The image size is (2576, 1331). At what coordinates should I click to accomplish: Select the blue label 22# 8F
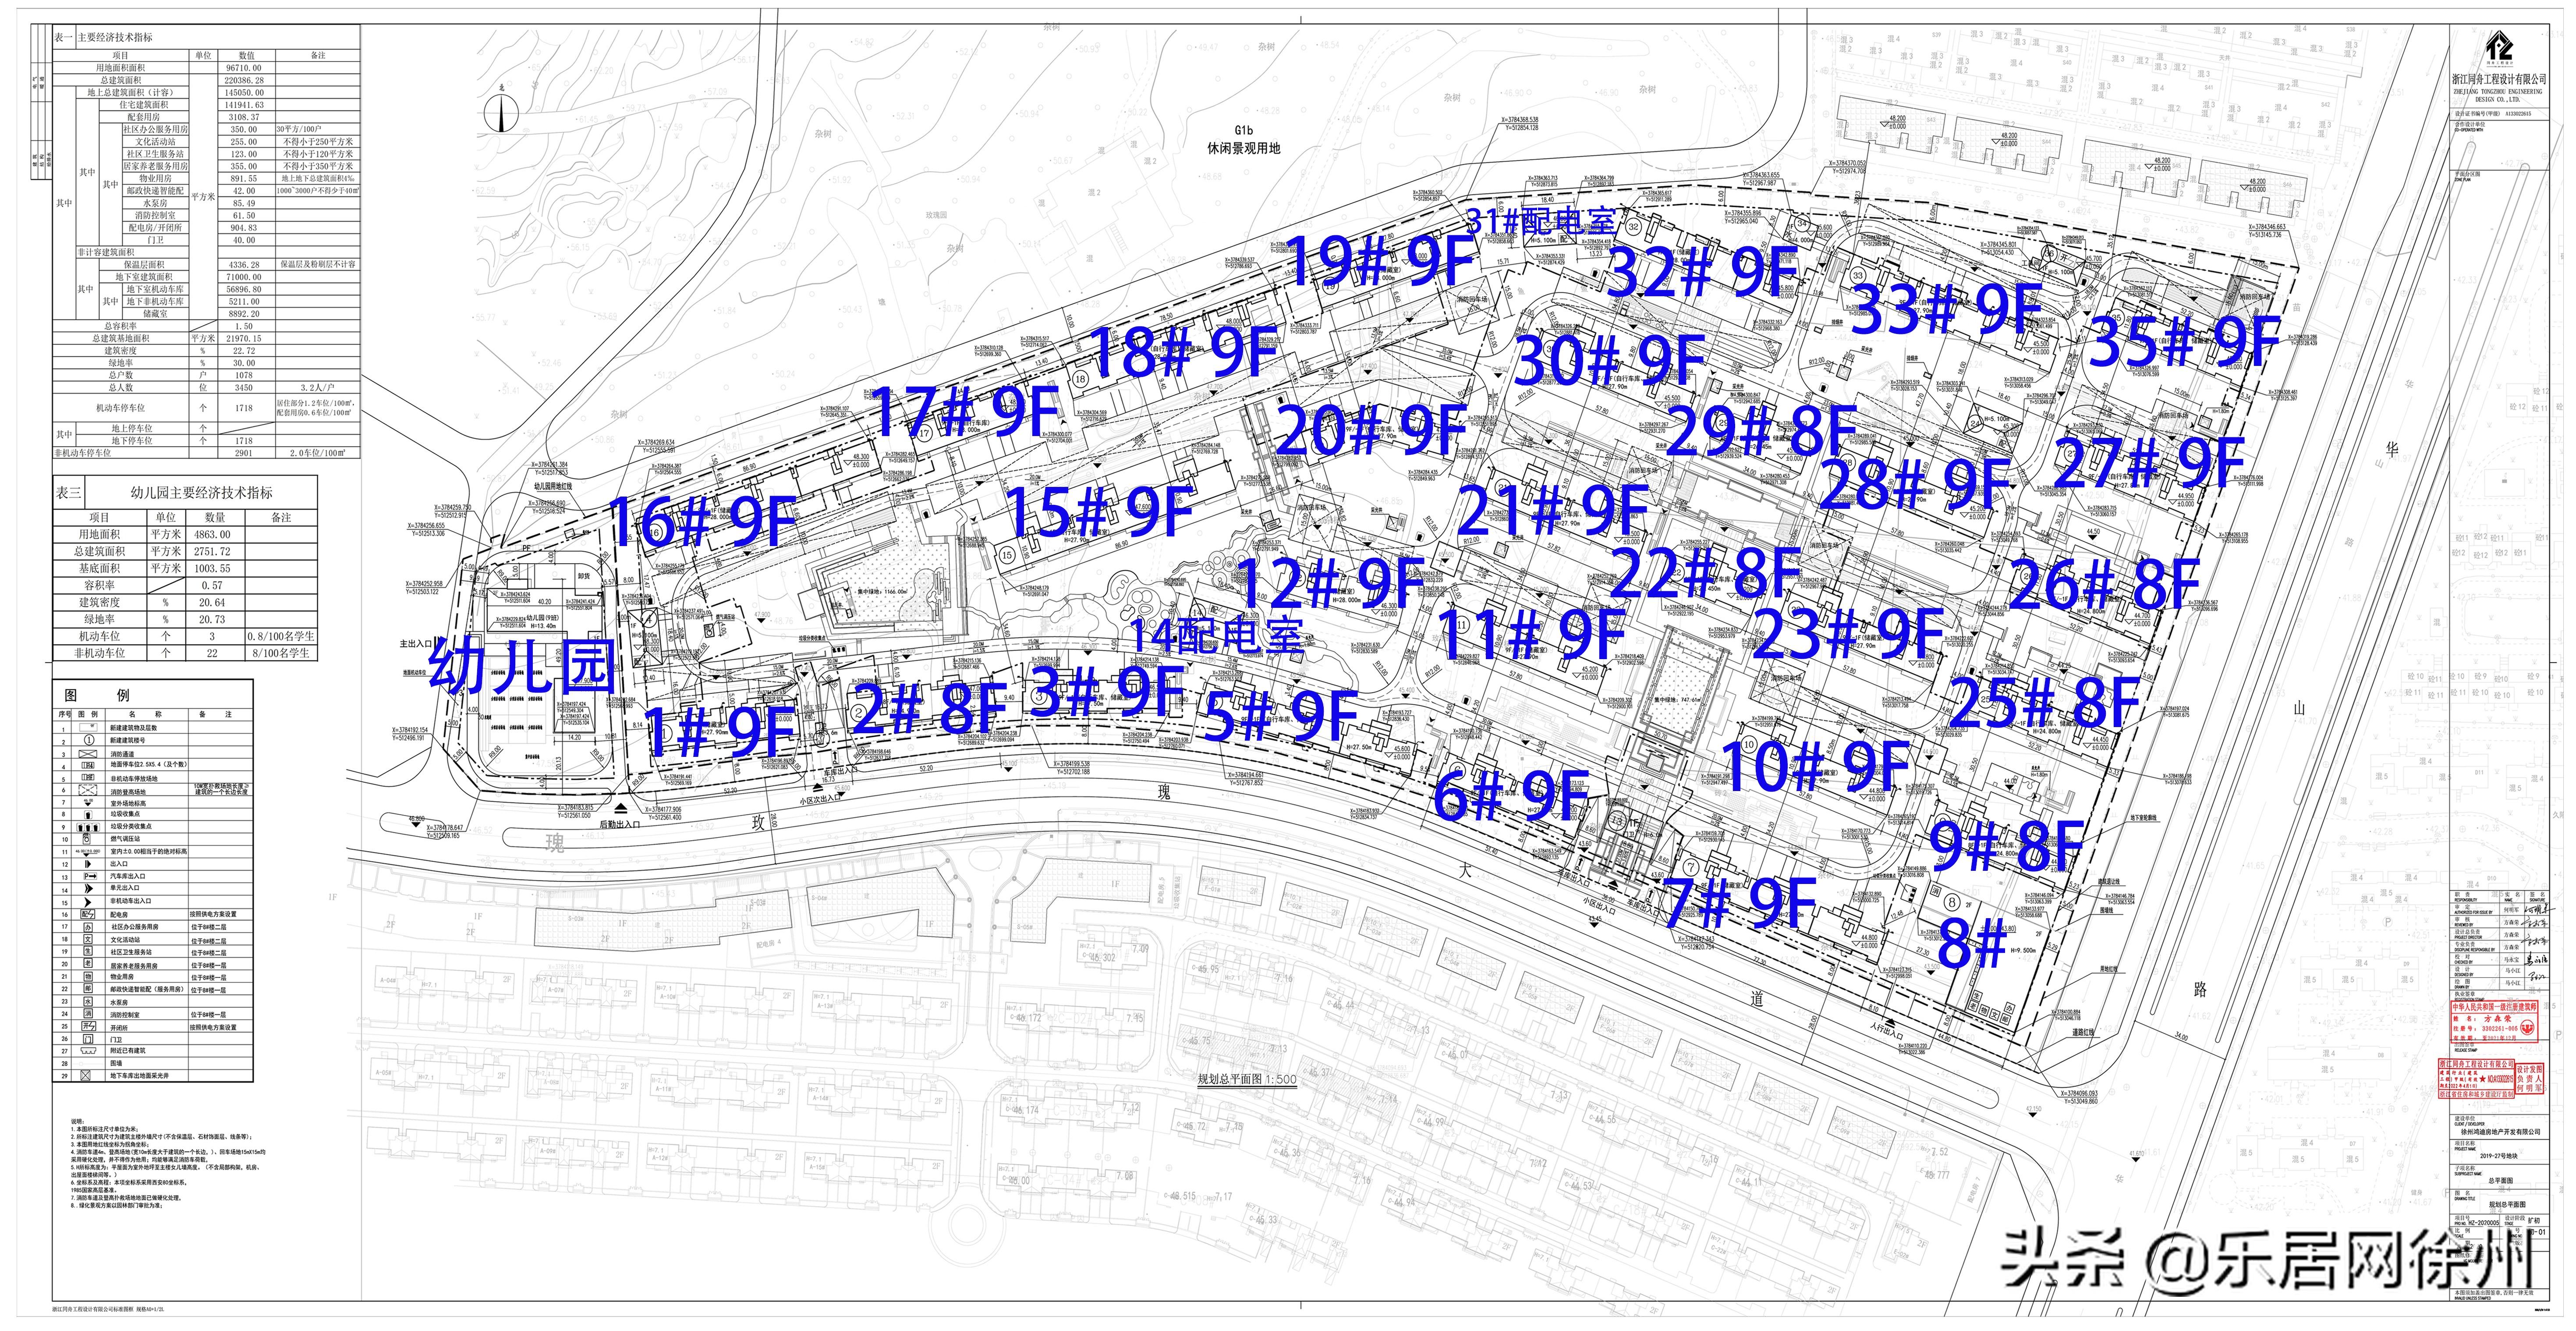(x=1706, y=573)
